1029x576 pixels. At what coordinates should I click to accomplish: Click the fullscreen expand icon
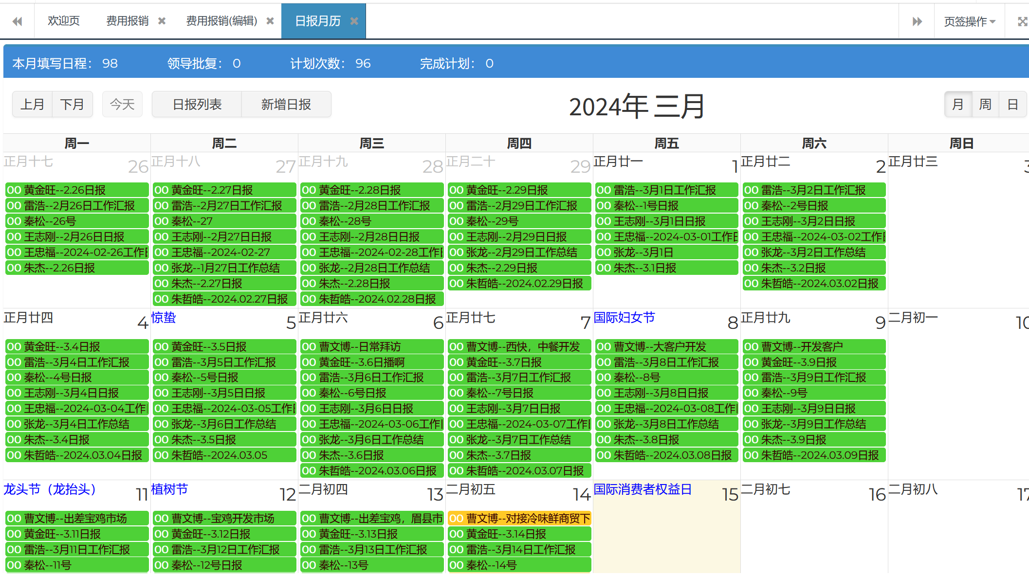[1022, 21]
